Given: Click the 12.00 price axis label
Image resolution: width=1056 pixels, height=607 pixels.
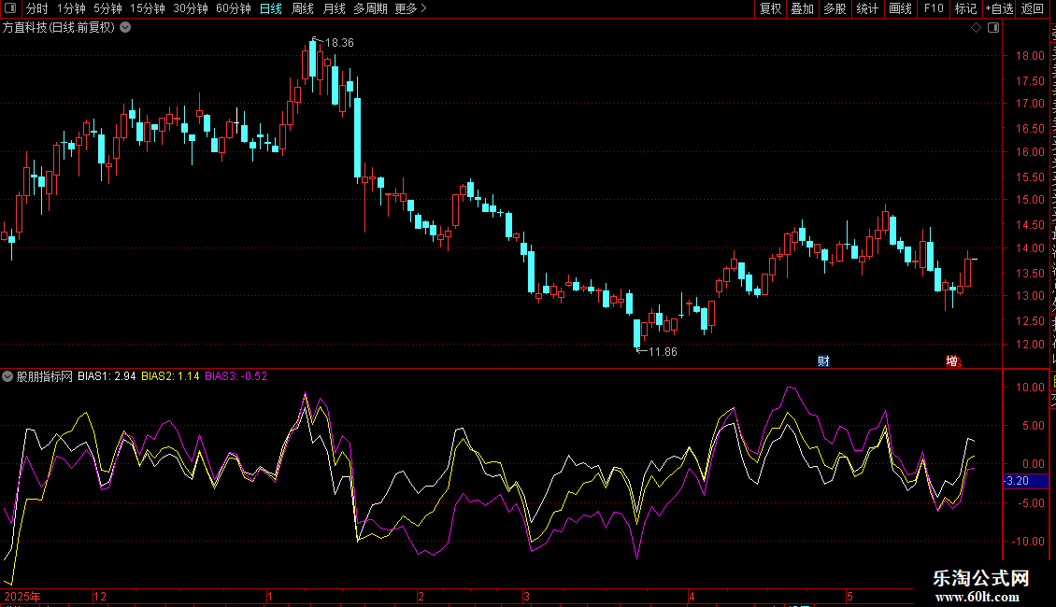Looking at the screenshot, I should [x=1030, y=344].
